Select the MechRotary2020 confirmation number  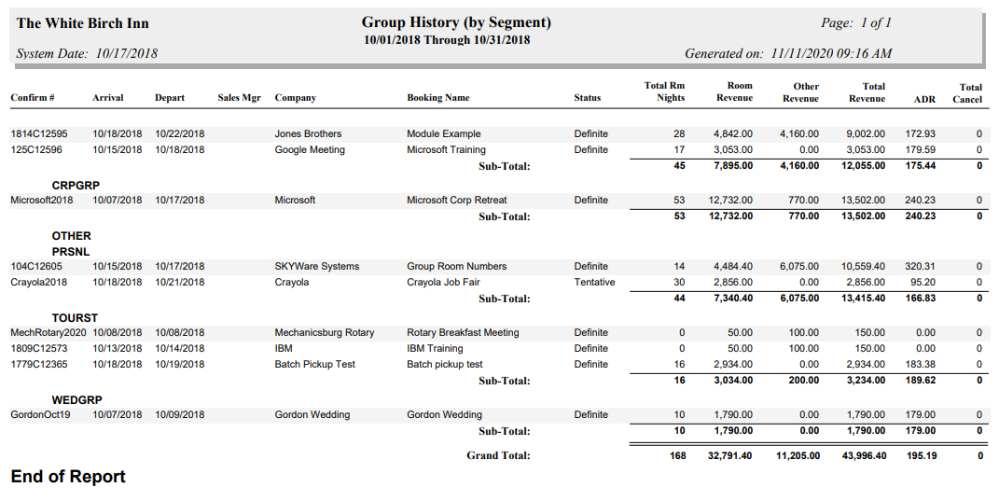click(48, 333)
